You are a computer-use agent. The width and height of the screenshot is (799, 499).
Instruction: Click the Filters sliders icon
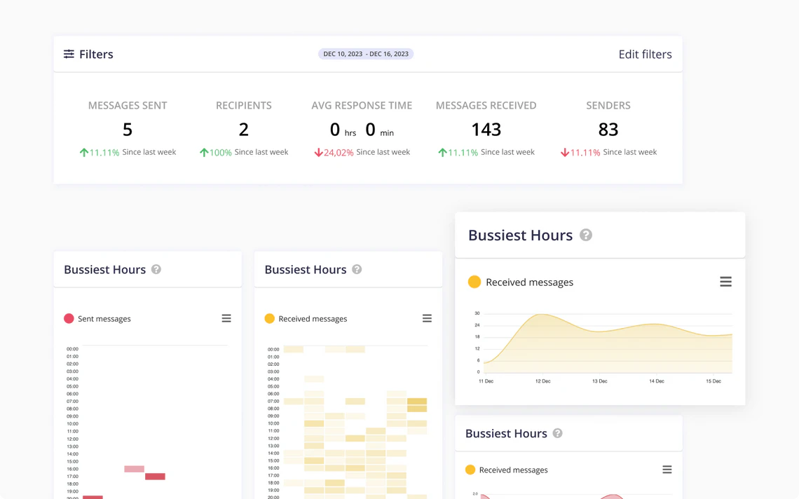coord(68,53)
